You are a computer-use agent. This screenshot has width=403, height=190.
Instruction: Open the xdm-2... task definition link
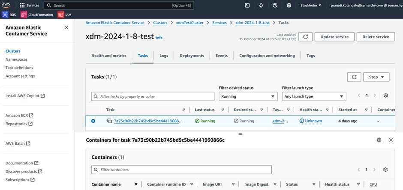point(280,121)
